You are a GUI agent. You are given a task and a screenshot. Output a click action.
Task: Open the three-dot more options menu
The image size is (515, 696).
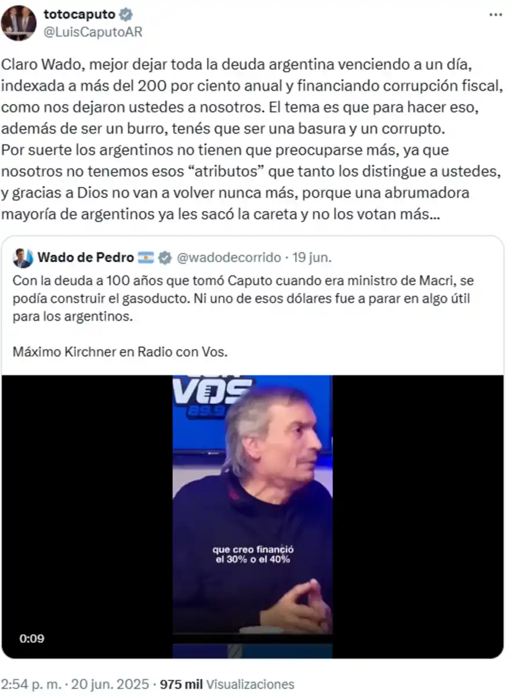pos(495,14)
